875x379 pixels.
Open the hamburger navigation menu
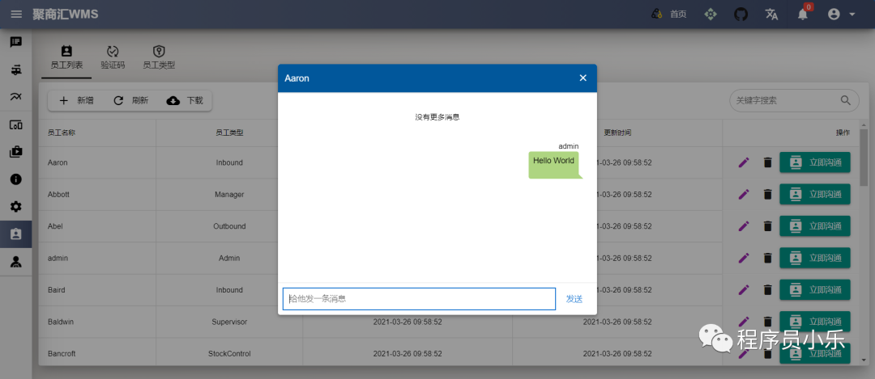tap(16, 14)
